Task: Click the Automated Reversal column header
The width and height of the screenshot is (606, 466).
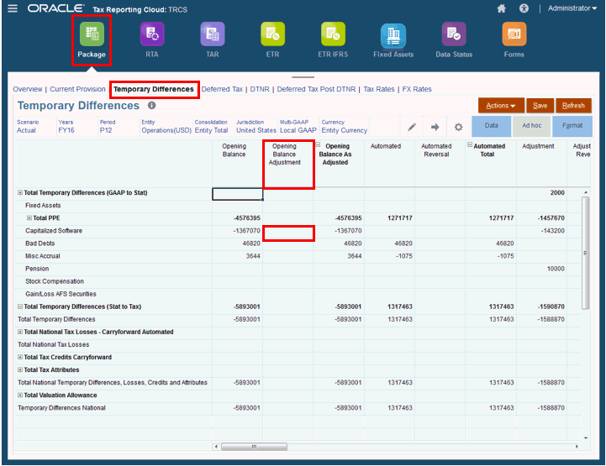Action: 436,150
